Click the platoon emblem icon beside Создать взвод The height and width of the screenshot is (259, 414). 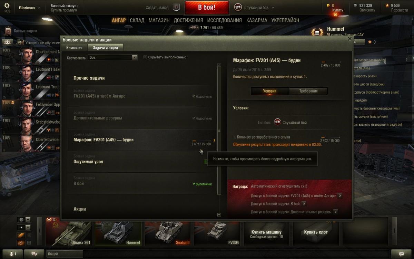pyautogui.click(x=176, y=7)
